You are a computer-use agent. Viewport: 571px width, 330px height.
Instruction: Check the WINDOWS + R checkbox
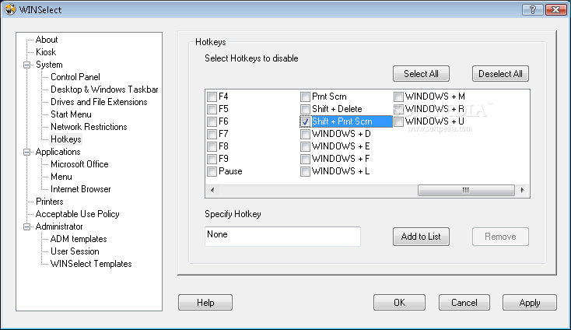[399, 109]
